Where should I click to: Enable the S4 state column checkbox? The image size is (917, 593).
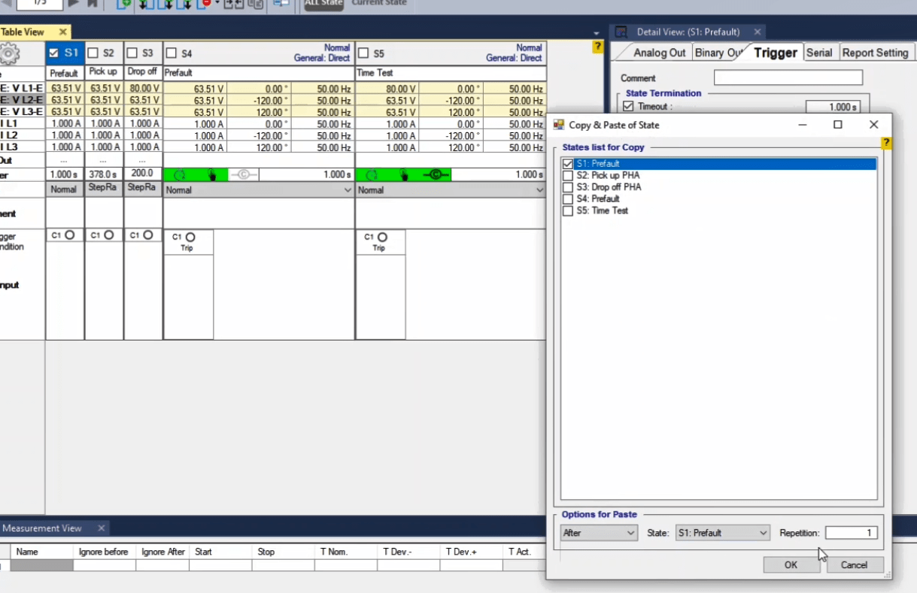pyautogui.click(x=171, y=53)
